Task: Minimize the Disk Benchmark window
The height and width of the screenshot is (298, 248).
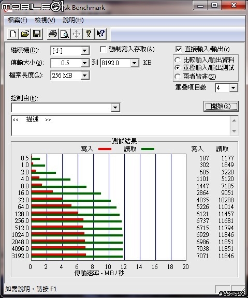Action: click(200, 6)
